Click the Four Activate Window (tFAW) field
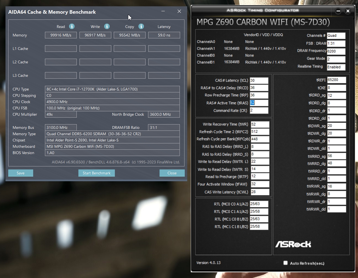 260,184
